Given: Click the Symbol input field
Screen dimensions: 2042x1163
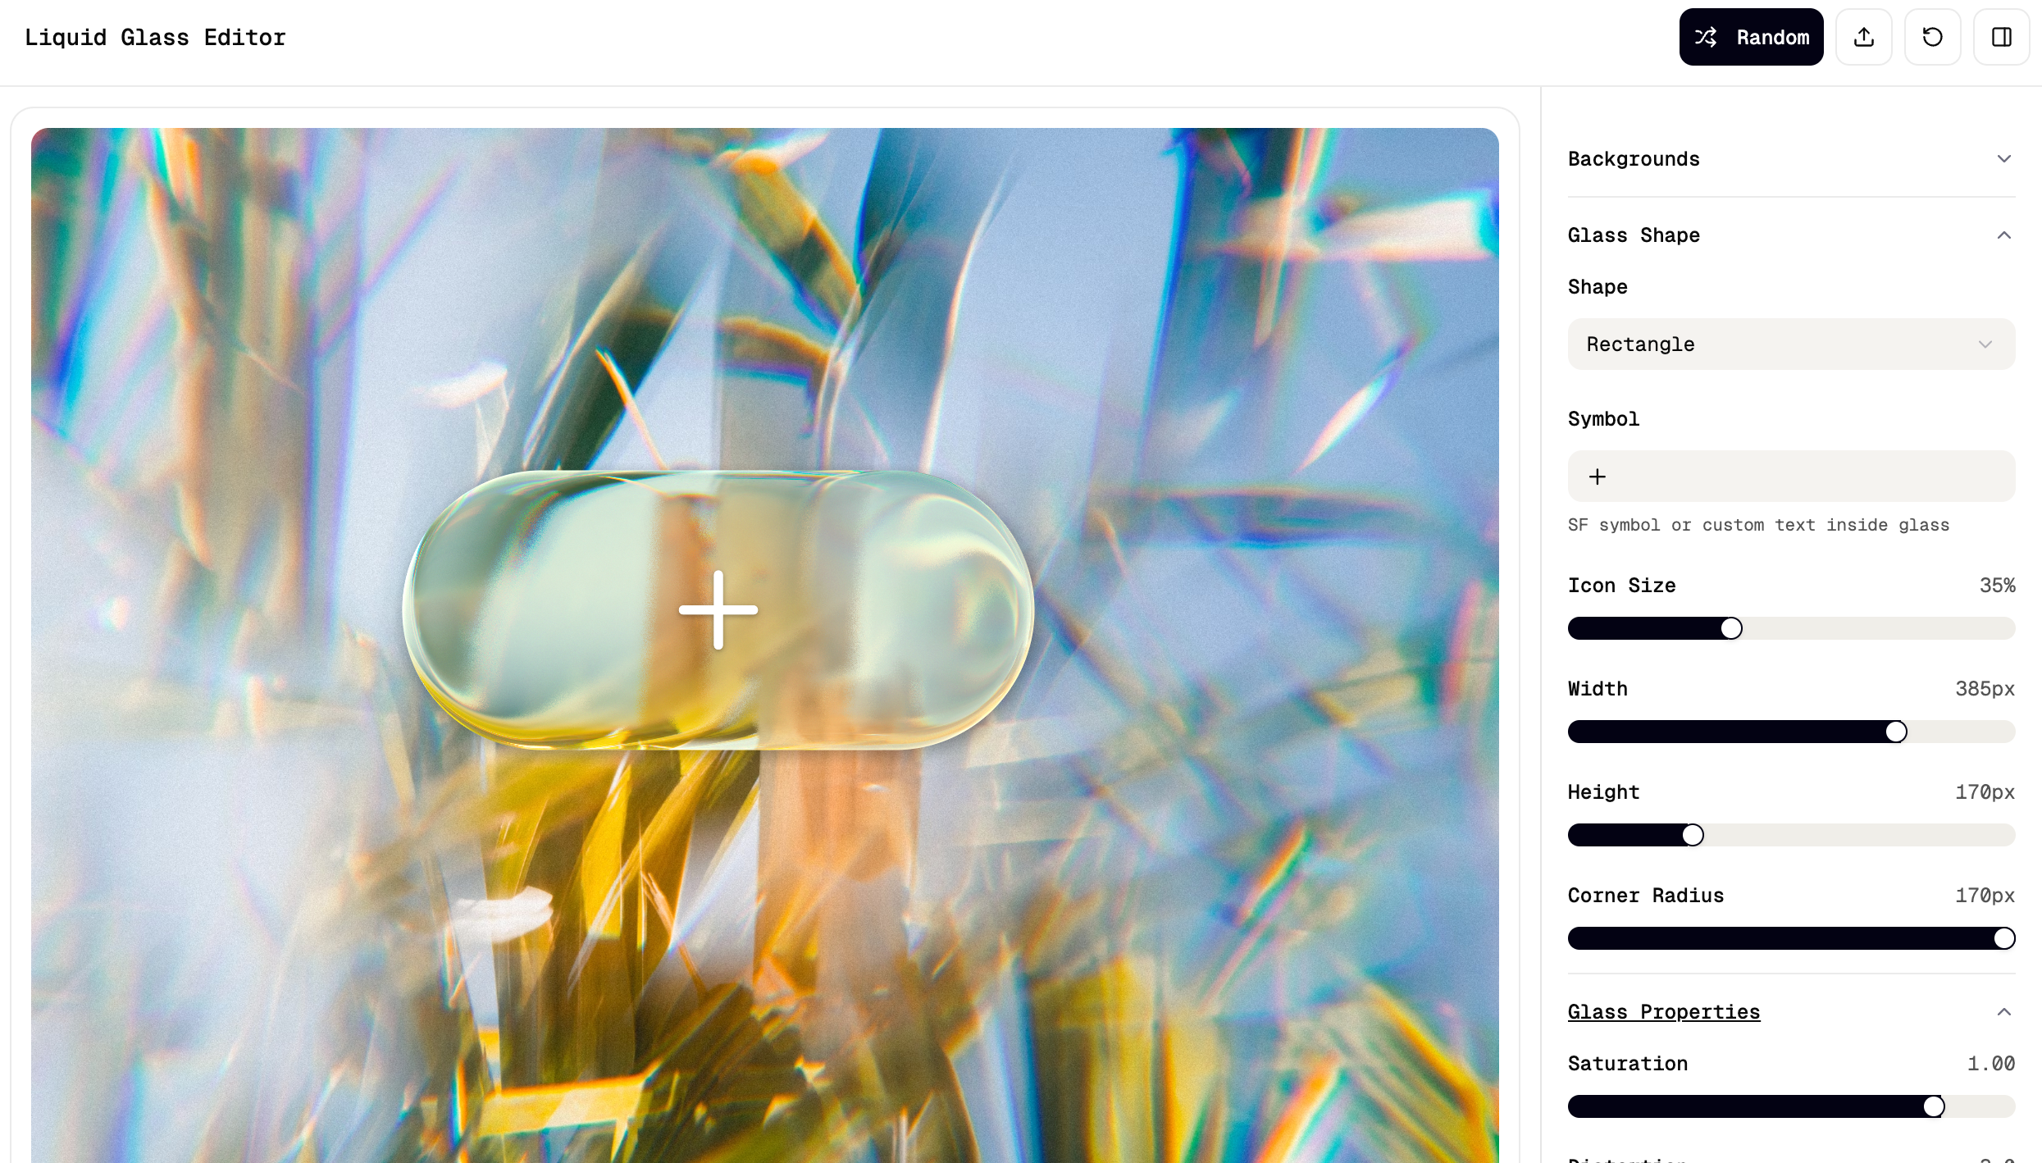Looking at the screenshot, I should [1792, 477].
